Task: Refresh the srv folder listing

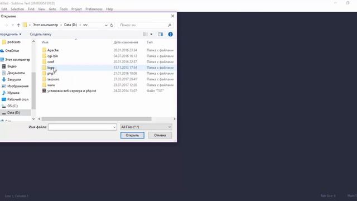Action: 112,25
